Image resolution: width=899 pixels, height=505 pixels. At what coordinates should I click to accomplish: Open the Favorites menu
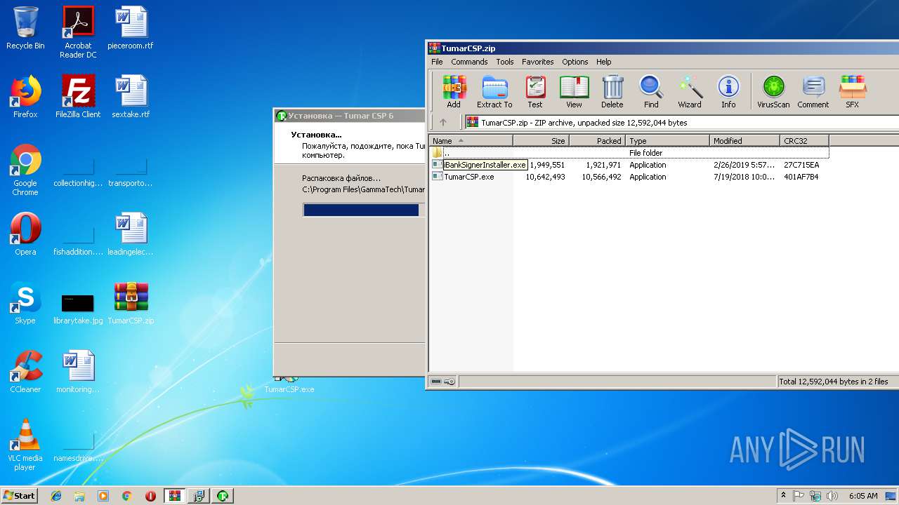pyautogui.click(x=537, y=62)
